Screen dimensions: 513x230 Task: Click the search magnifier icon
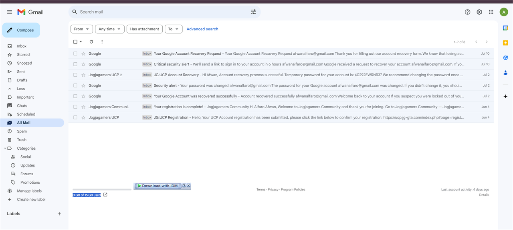(75, 12)
